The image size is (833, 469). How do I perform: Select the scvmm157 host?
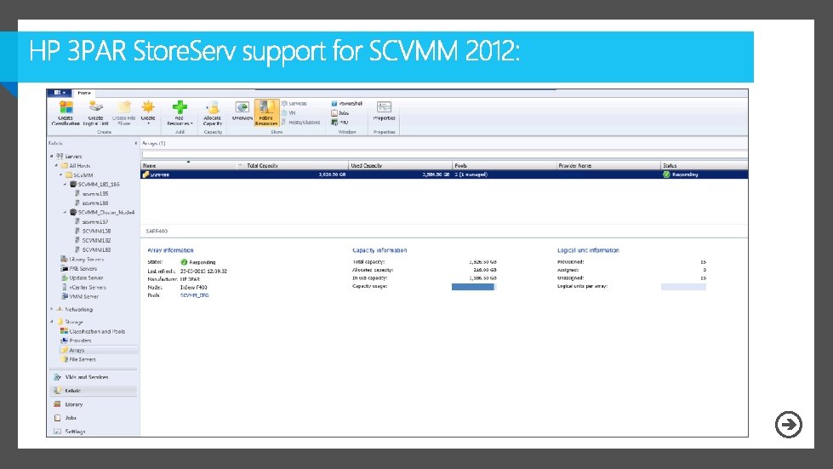tap(91, 221)
